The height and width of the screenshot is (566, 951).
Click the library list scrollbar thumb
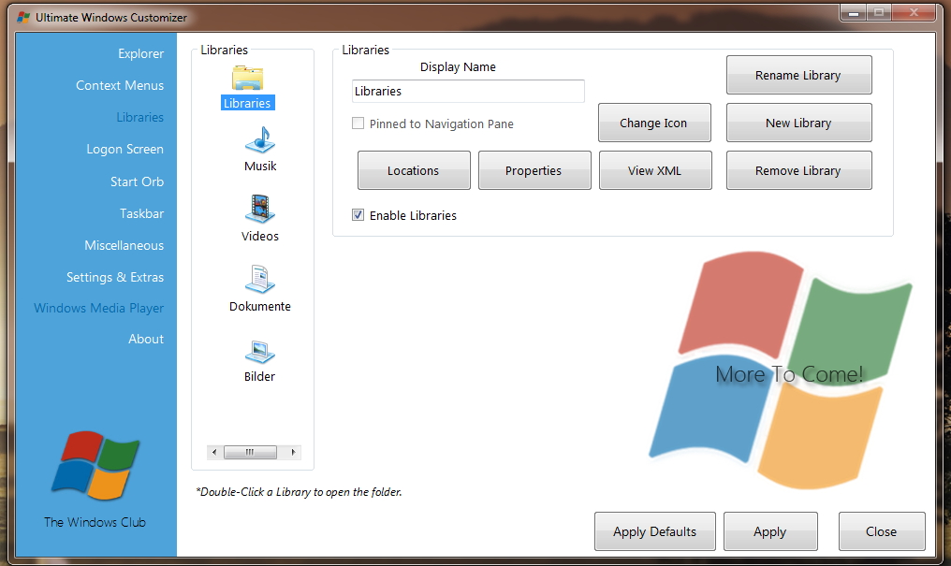click(250, 452)
